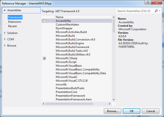Screen dimensions: 164x117
Task: Expand the Browse node arrow
Action: (x=5, y=45)
